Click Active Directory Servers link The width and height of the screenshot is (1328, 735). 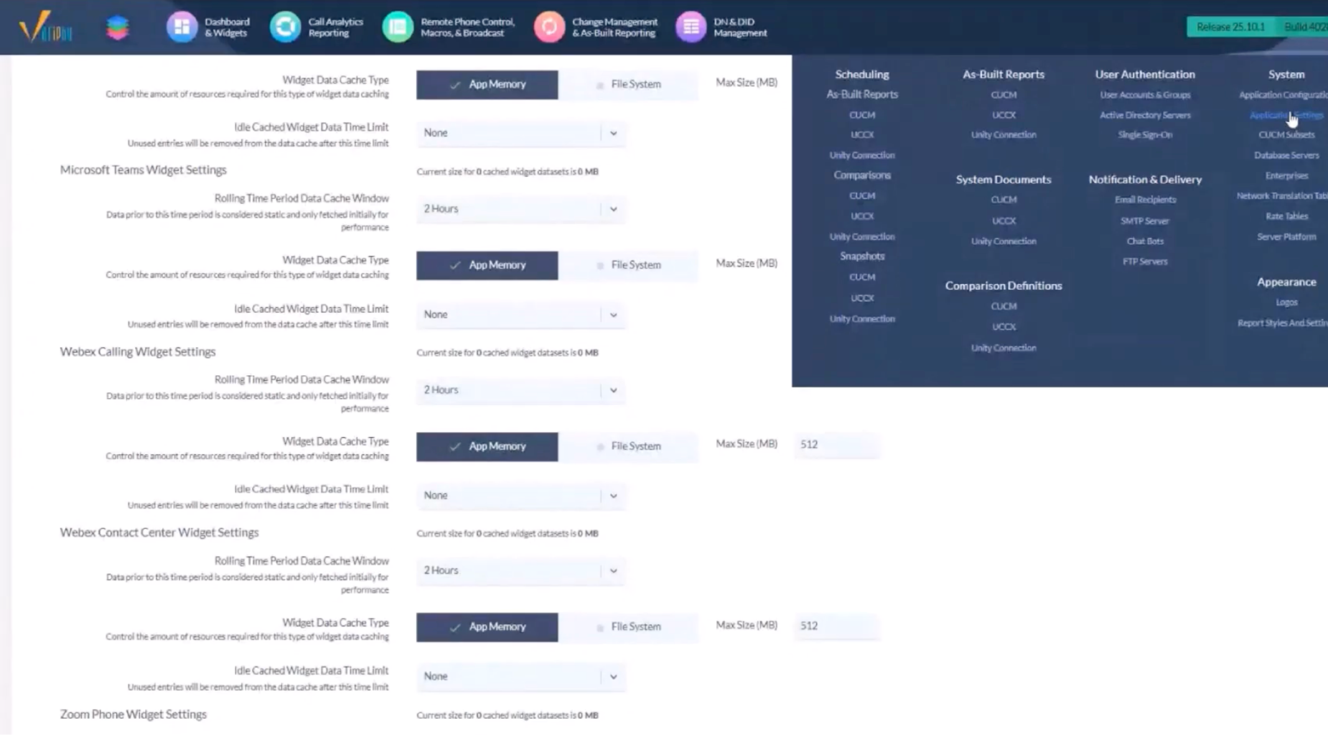point(1144,115)
